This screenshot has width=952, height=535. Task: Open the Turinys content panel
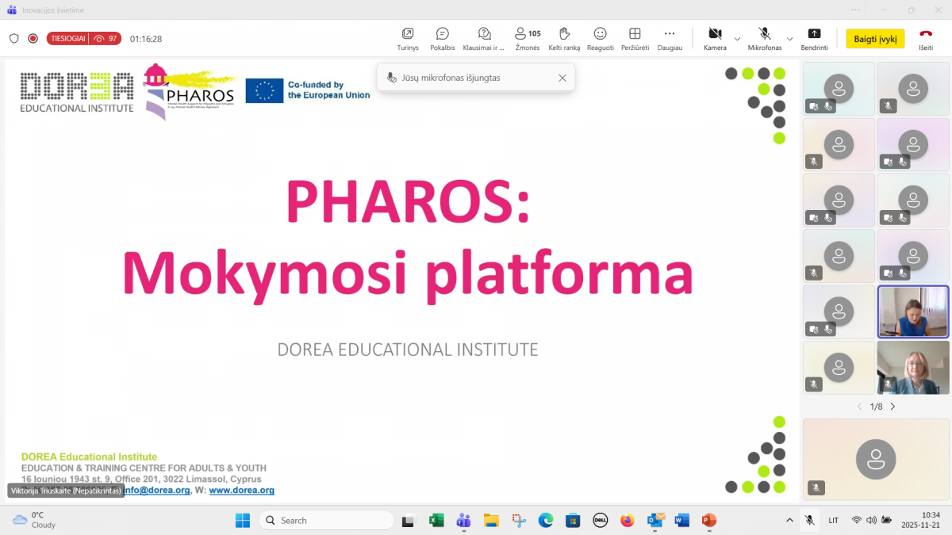(x=407, y=38)
